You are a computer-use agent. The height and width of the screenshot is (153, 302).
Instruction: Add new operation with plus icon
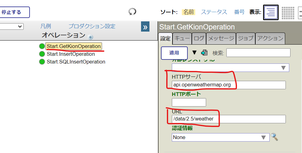coord(90,37)
